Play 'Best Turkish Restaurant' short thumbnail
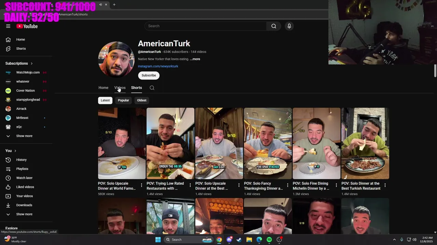 pos(365,144)
